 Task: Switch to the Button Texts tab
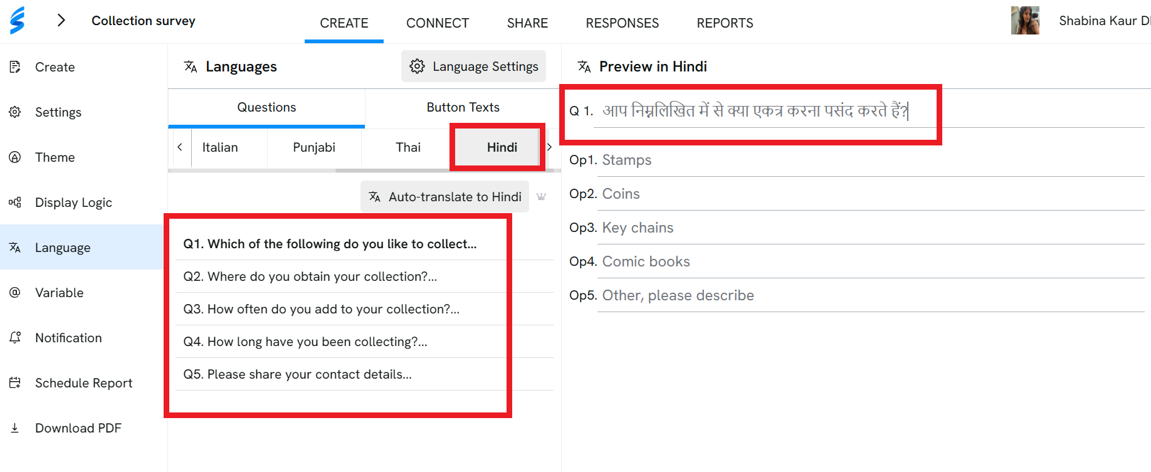463,107
